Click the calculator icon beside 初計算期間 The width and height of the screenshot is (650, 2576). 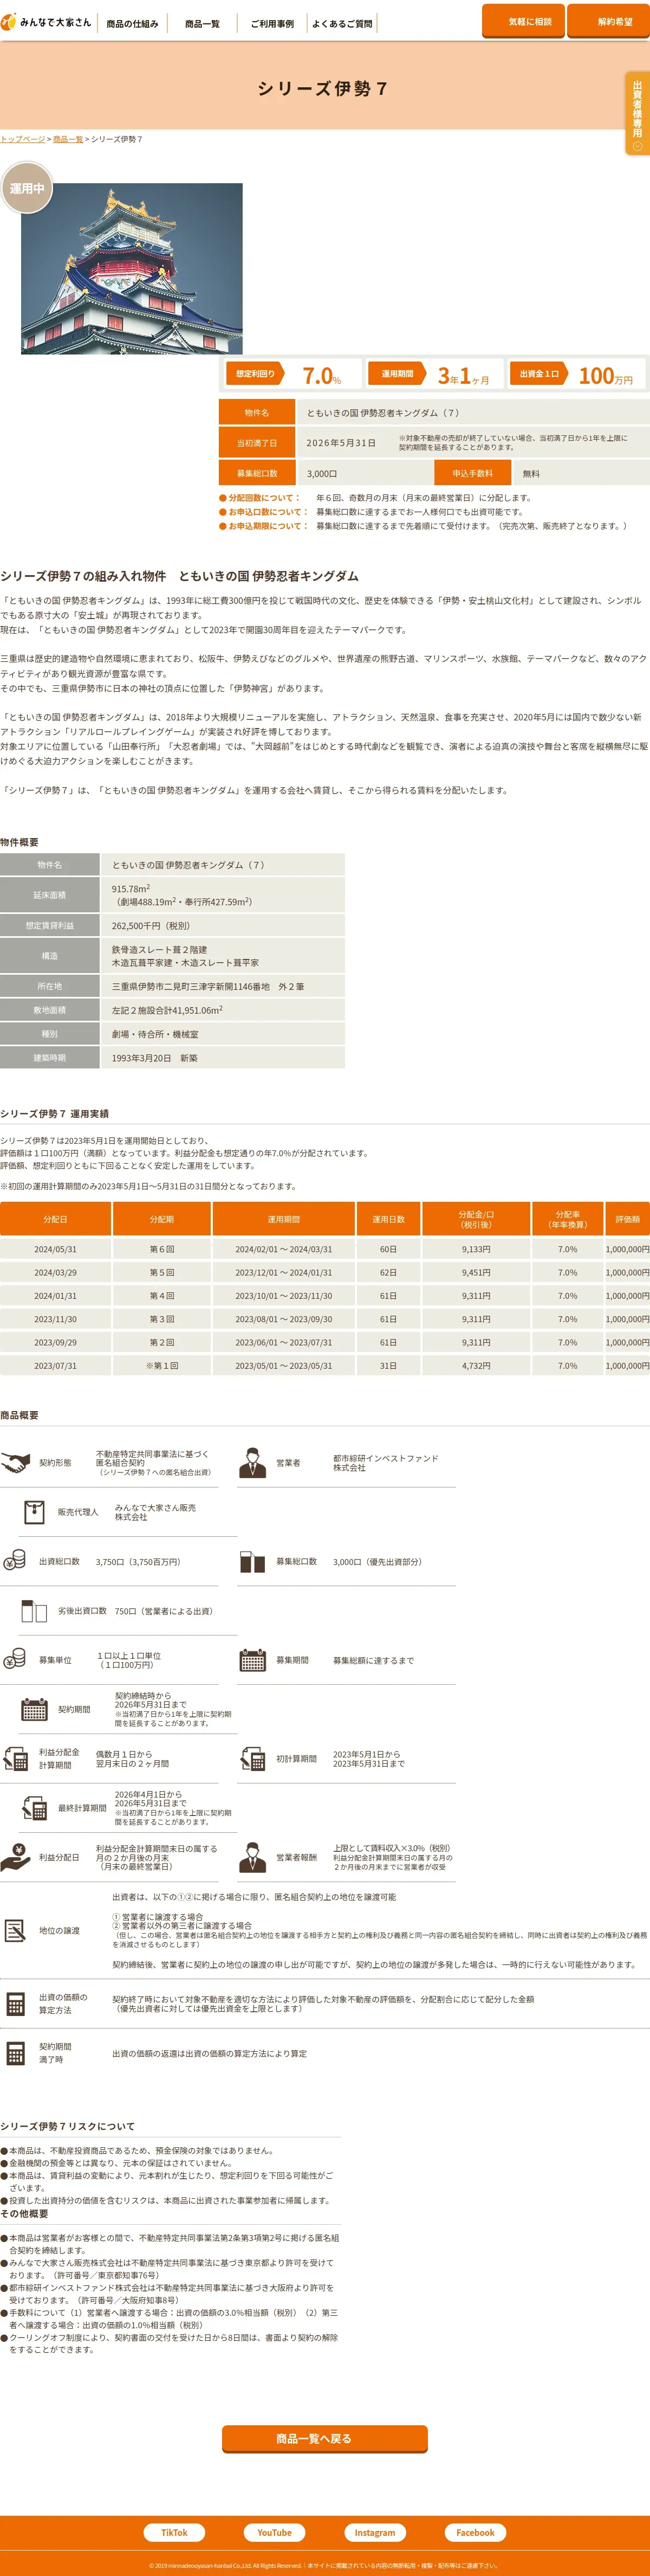point(252,1759)
